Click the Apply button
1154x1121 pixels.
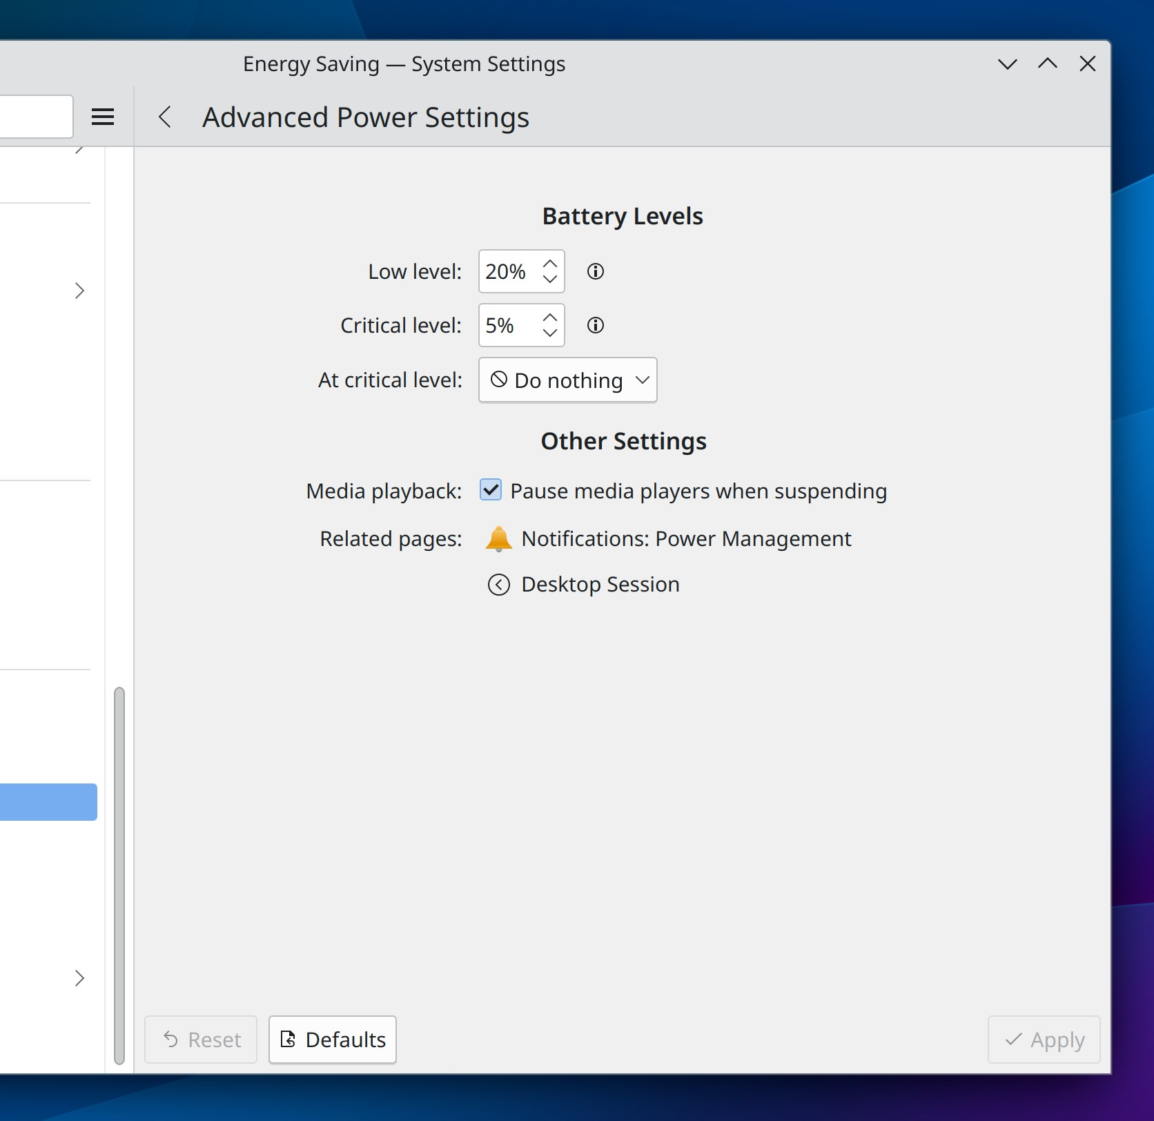[1044, 1040]
